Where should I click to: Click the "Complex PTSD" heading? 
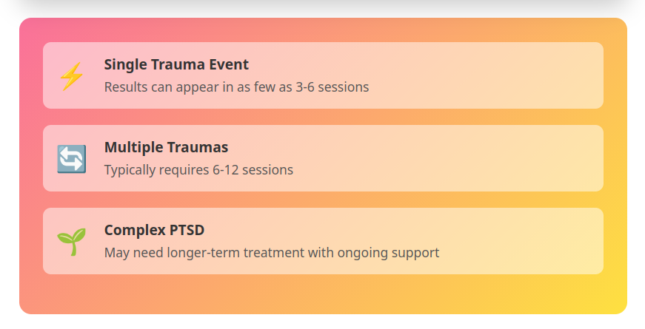tap(154, 230)
